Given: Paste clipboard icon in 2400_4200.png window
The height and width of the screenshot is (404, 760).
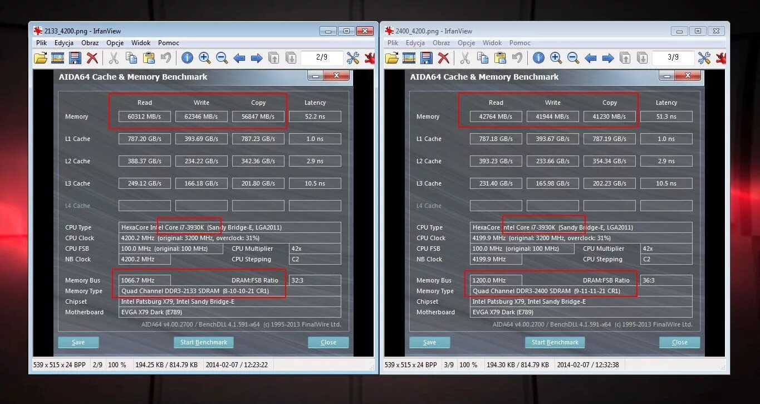Looking at the screenshot, I should point(500,58).
